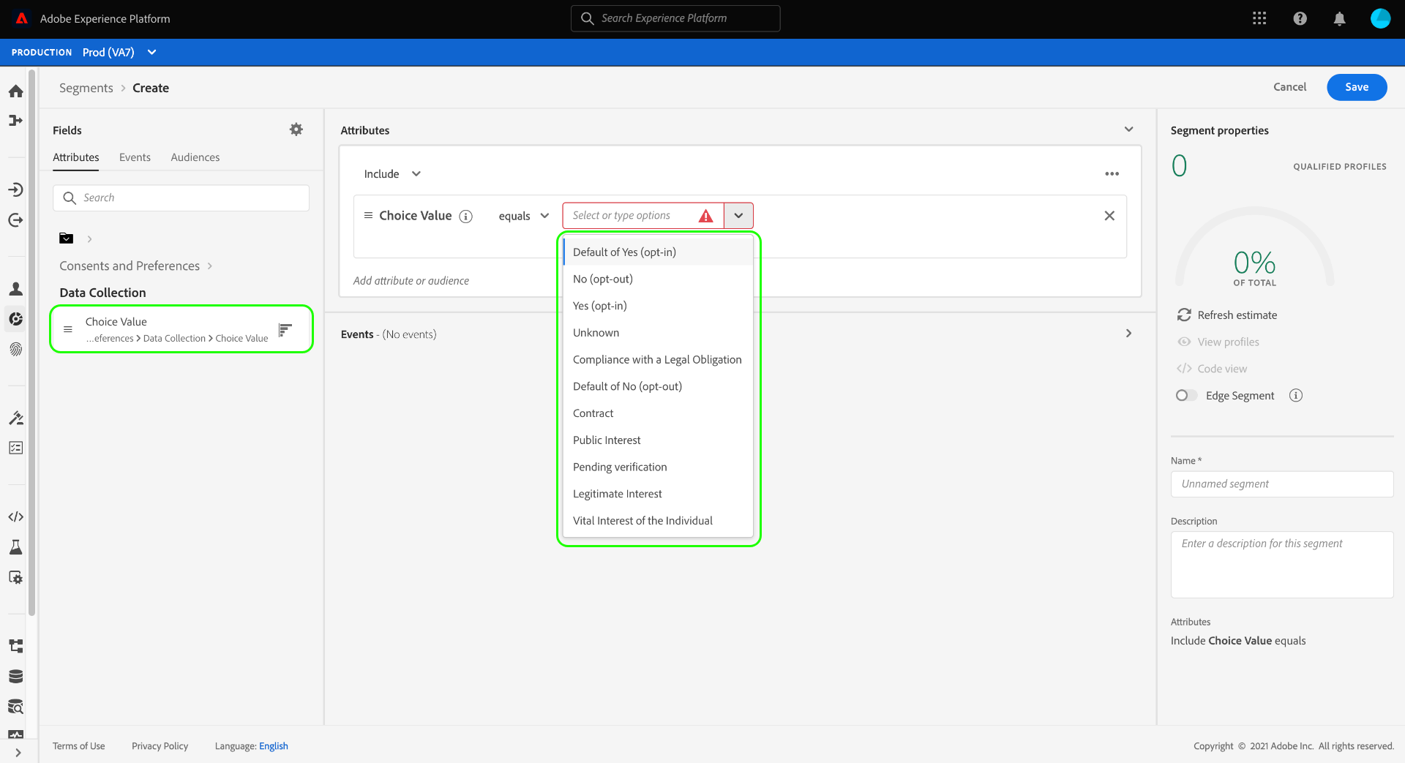
Task: Select 'No (opt-out)' option
Action: pyautogui.click(x=658, y=279)
